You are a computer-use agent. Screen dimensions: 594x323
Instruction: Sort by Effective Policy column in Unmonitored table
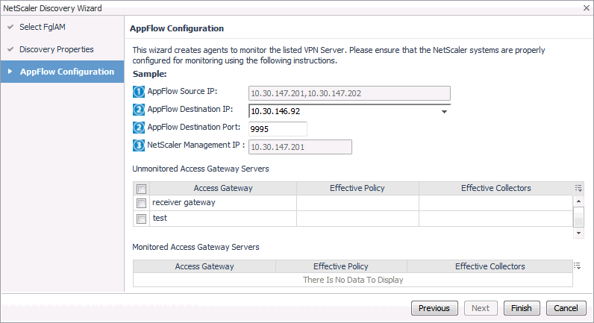(357, 188)
